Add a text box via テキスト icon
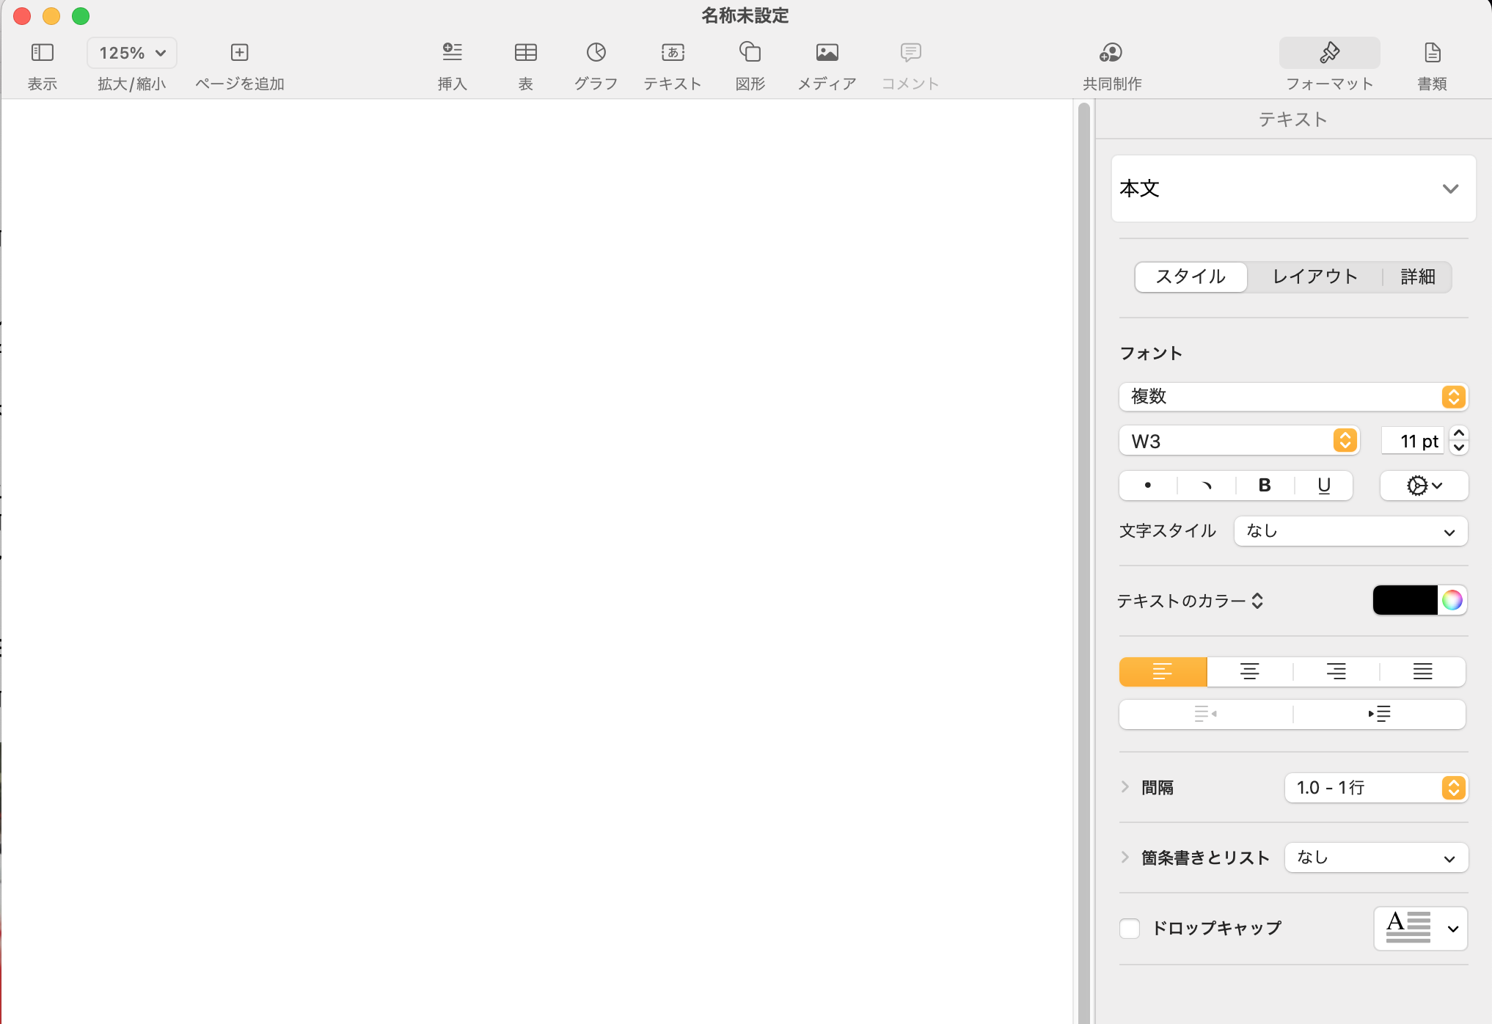Image resolution: width=1492 pixels, height=1024 pixels. point(672,53)
